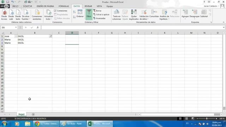The height and width of the screenshot is (127, 226).
Task: Switch to INSERTAR tab
Action: (x=28, y=6)
